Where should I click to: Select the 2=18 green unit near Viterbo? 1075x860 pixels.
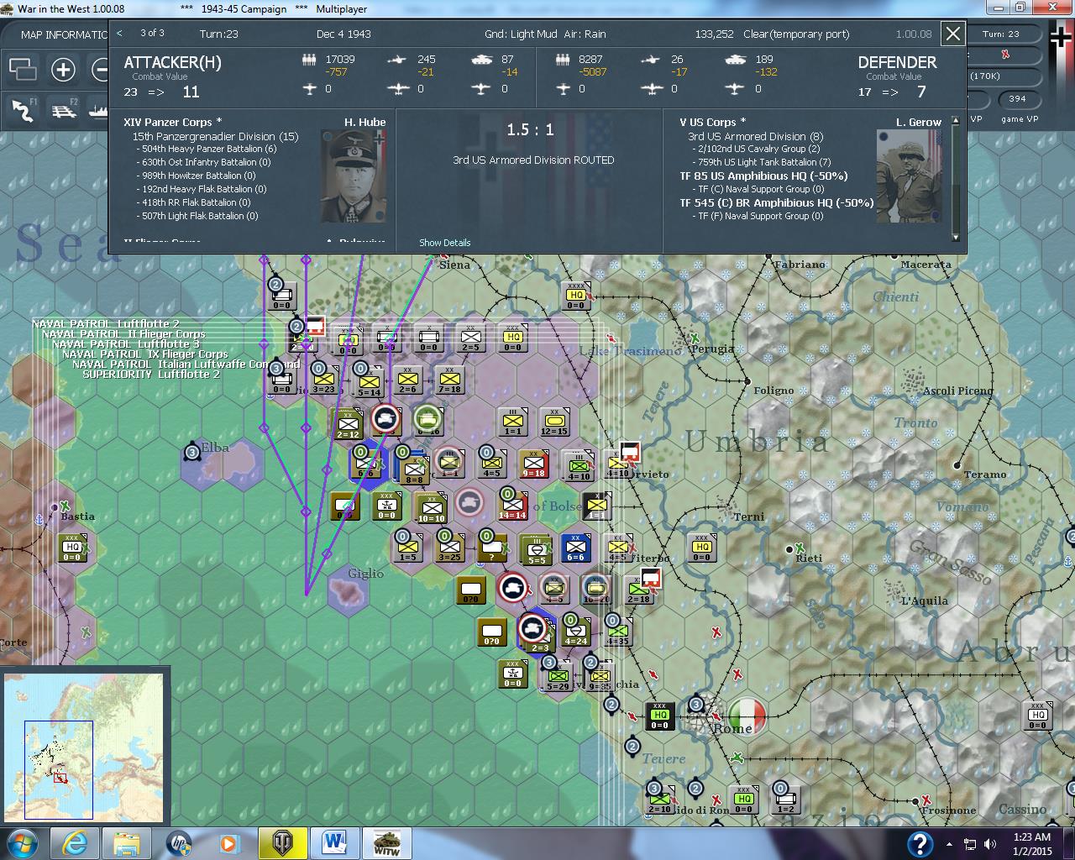(x=639, y=590)
